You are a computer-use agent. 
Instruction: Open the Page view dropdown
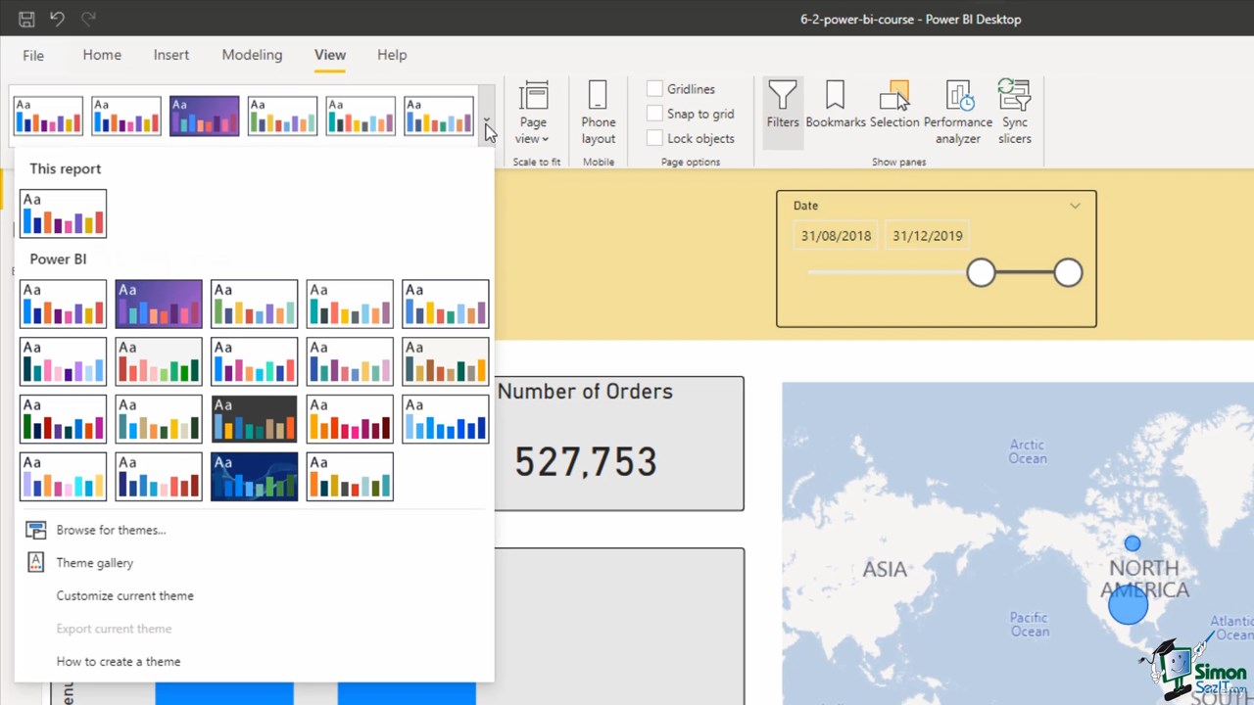click(x=533, y=114)
